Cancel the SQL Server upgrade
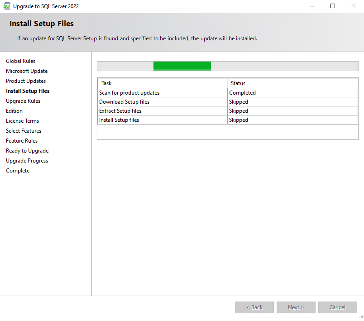 click(x=337, y=307)
